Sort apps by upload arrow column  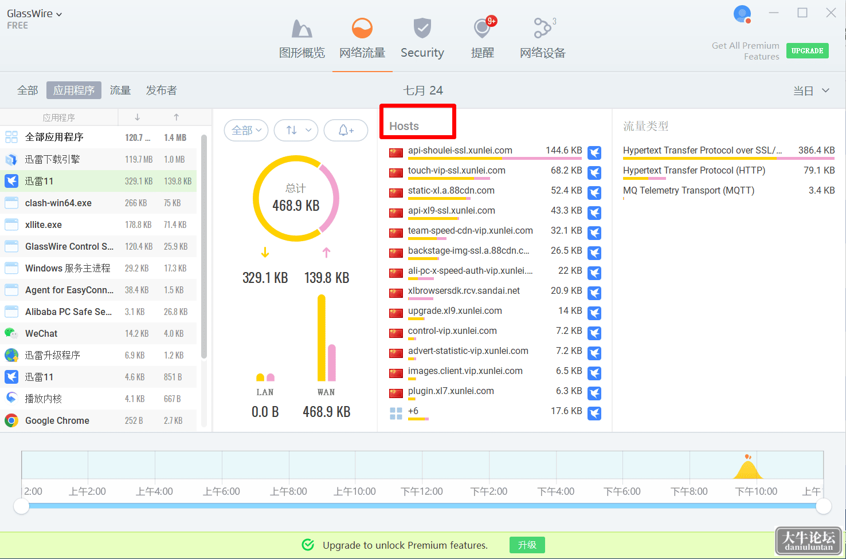tap(177, 117)
